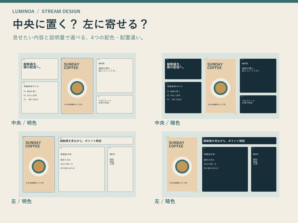Image resolution: width=298 pixels, height=223 pixels.
Task: Click 縦動画を、横の配信へ。 in the 中央 / 明色 layout
Action: point(32,66)
